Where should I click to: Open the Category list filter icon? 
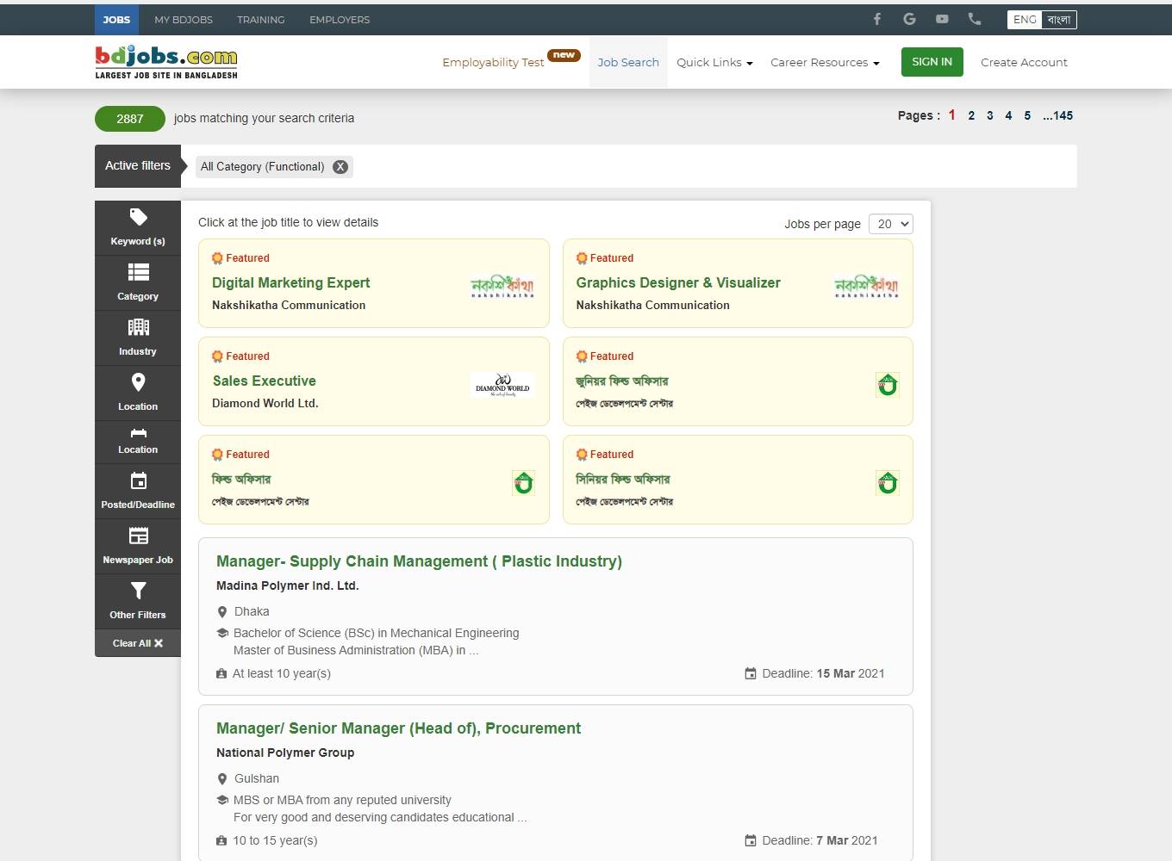point(138,272)
